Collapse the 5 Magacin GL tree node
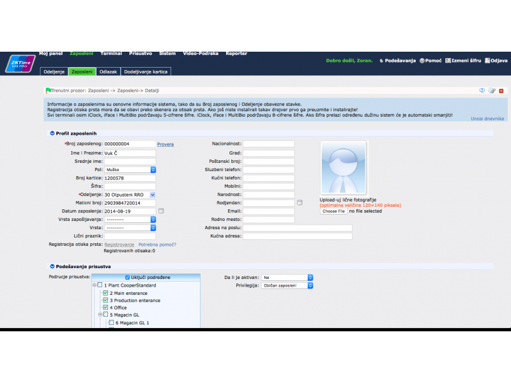This screenshot has width=511, height=383. 100,315
